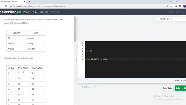Open the extensions puzzle icon
The height and width of the screenshot is (105, 186).
[176, 6]
